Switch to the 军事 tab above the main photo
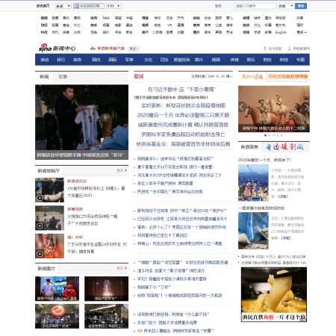This screenshot has width=336, height=336. [x=63, y=77]
